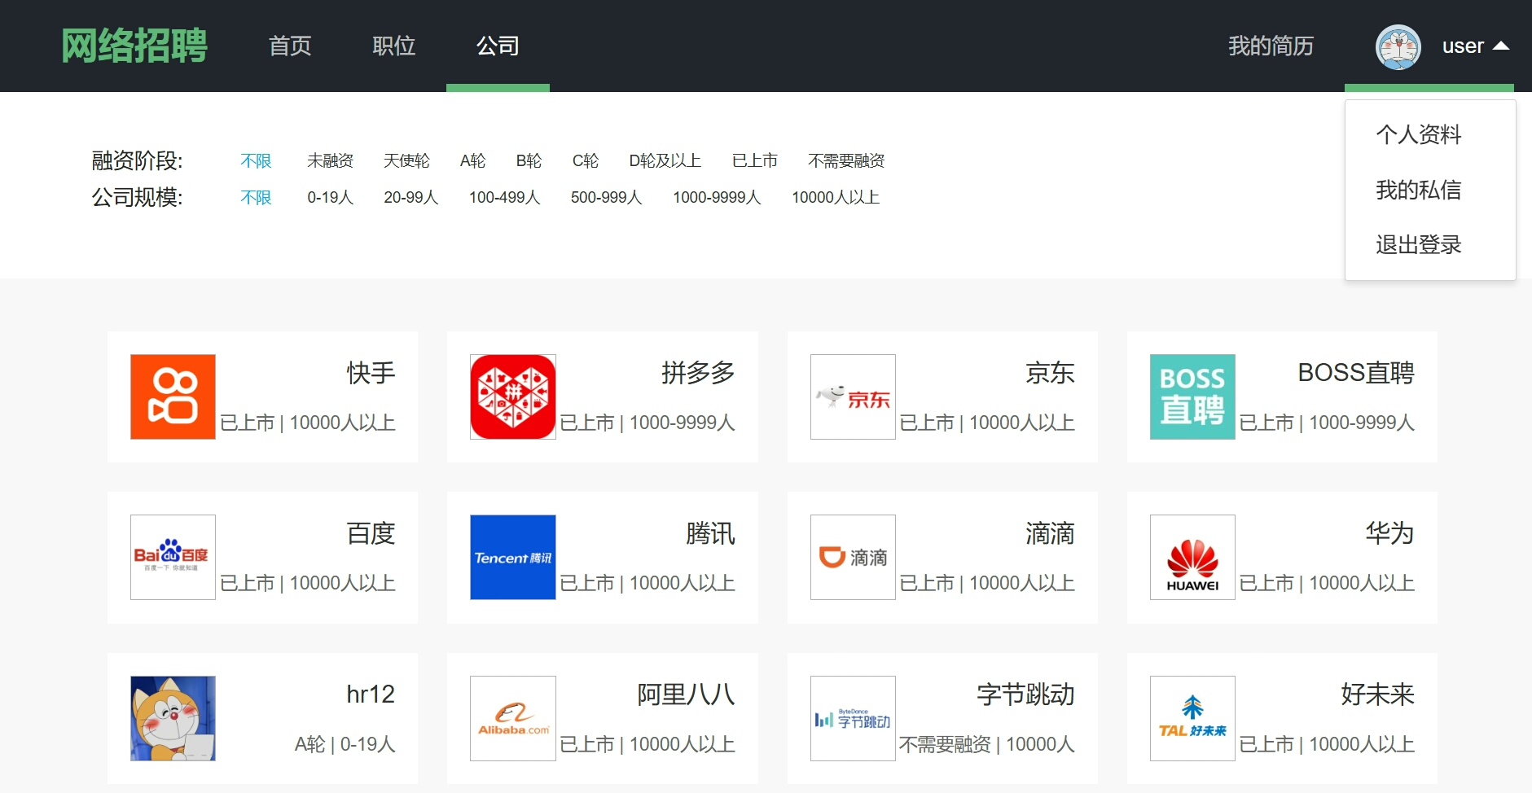Choose 退出登录 in the user menu

[1419, 244]
